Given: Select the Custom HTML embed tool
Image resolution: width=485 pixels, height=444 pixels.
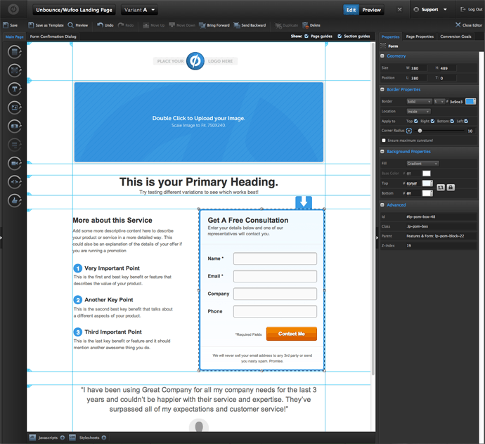Looking at the screenshot, I should [15, 181].
